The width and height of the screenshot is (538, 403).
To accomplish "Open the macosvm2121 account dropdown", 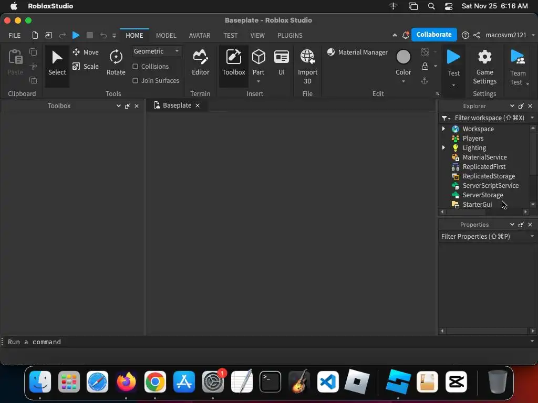I will (x=510, y=35).
